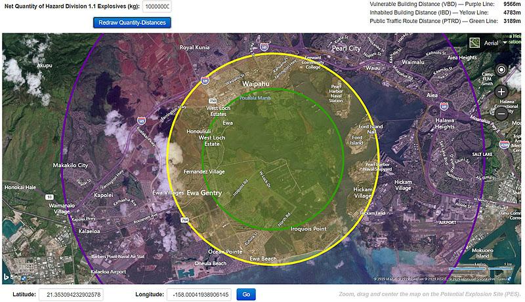This screenshot has height=302, width=525.
Task: Click the Waipahu map label
Action: click(256, 83)
